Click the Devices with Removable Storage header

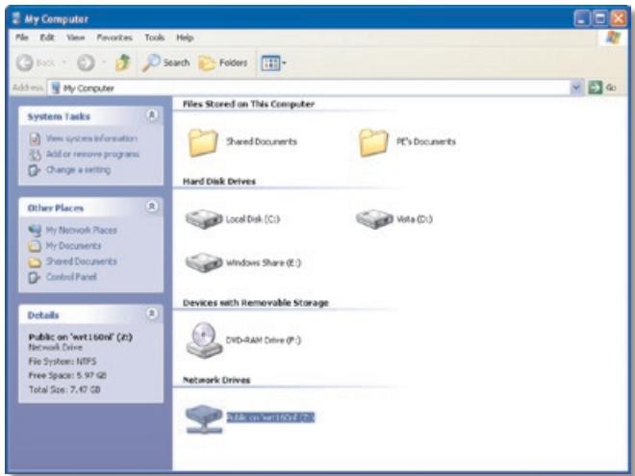click(256, 303)
